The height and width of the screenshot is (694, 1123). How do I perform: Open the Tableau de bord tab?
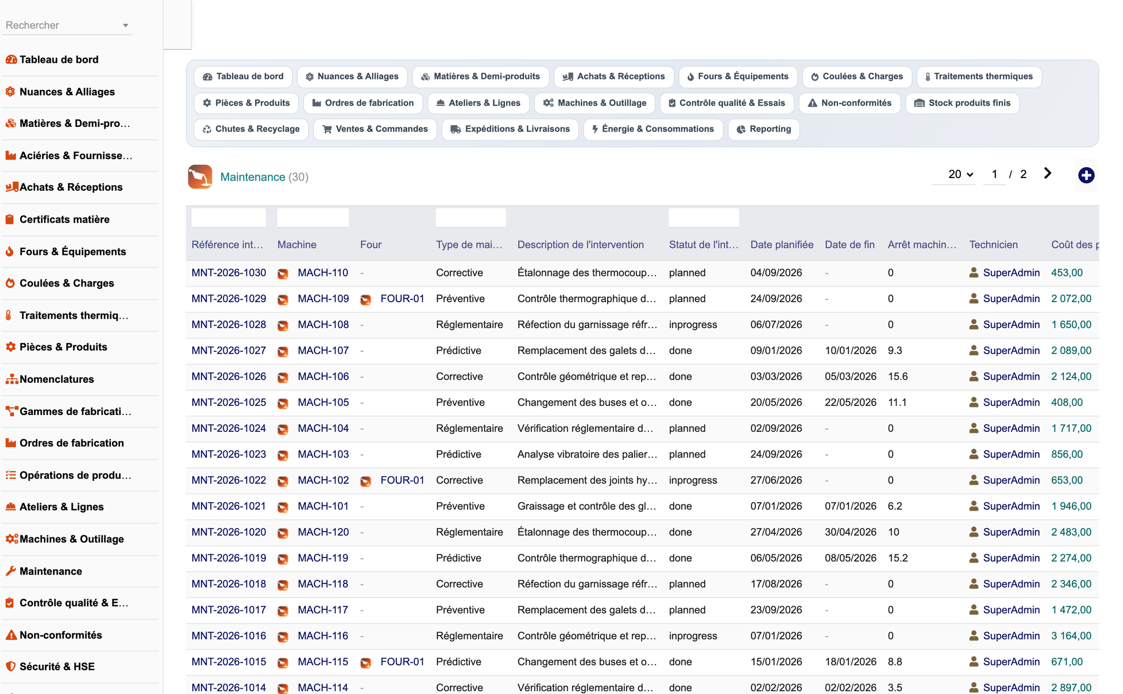[x=243, y=77]
